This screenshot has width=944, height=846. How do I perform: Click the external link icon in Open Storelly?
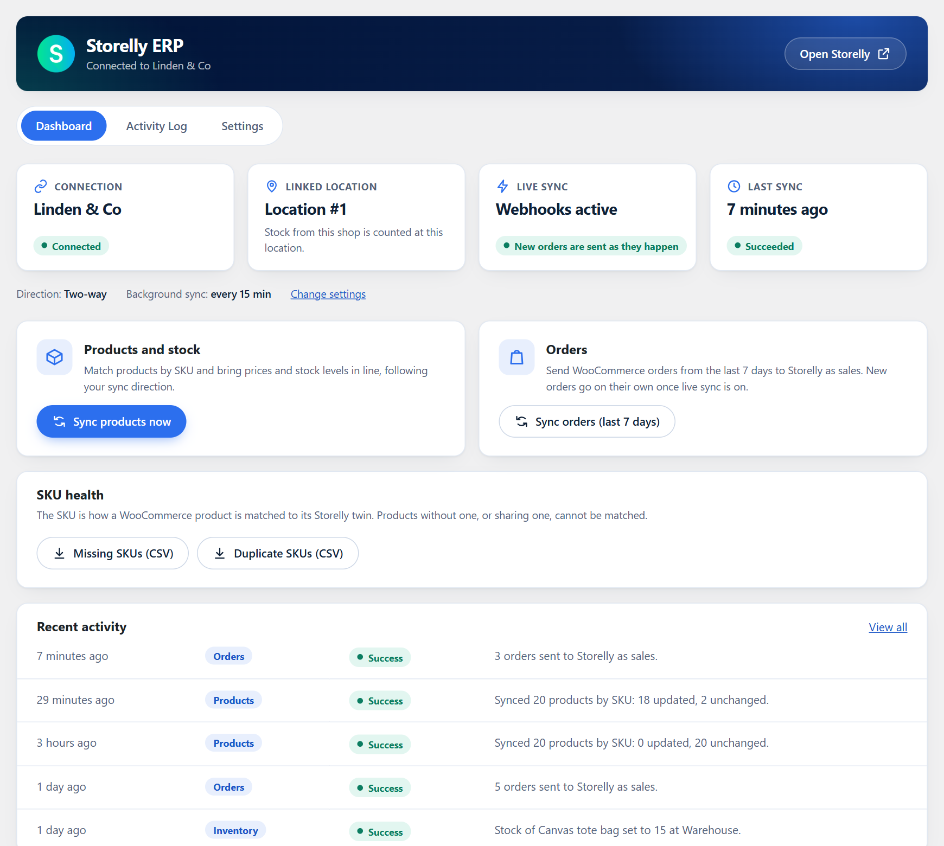[884, 54]
